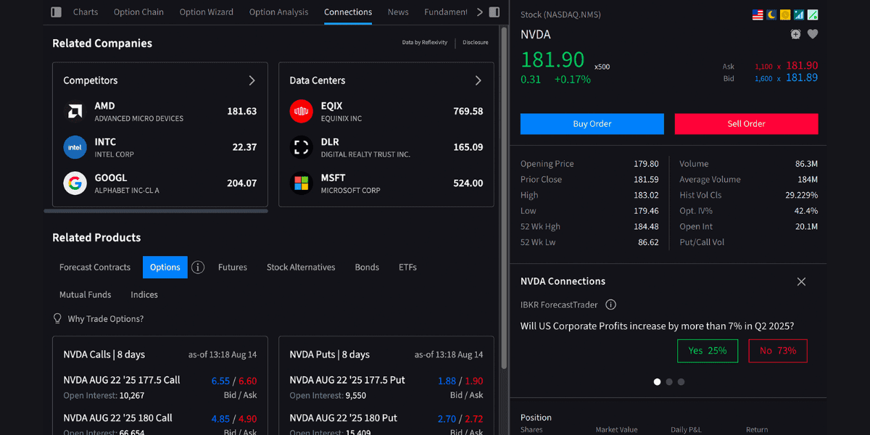
Task: Open the Disclosure link
Action: [476, 43]
